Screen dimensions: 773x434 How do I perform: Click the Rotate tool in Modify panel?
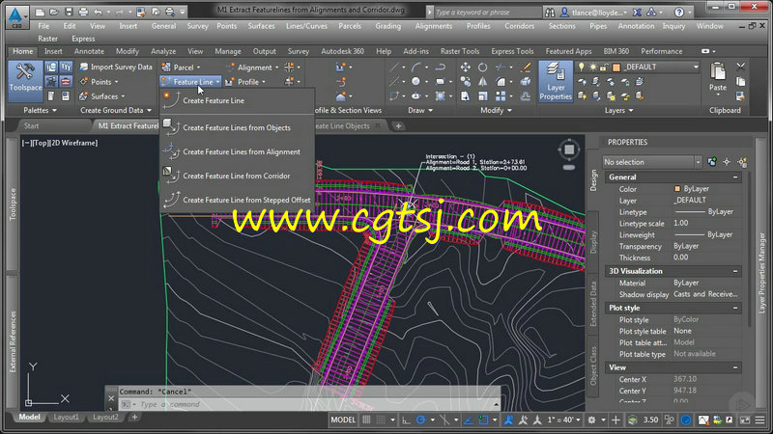(x=482, y=67)
